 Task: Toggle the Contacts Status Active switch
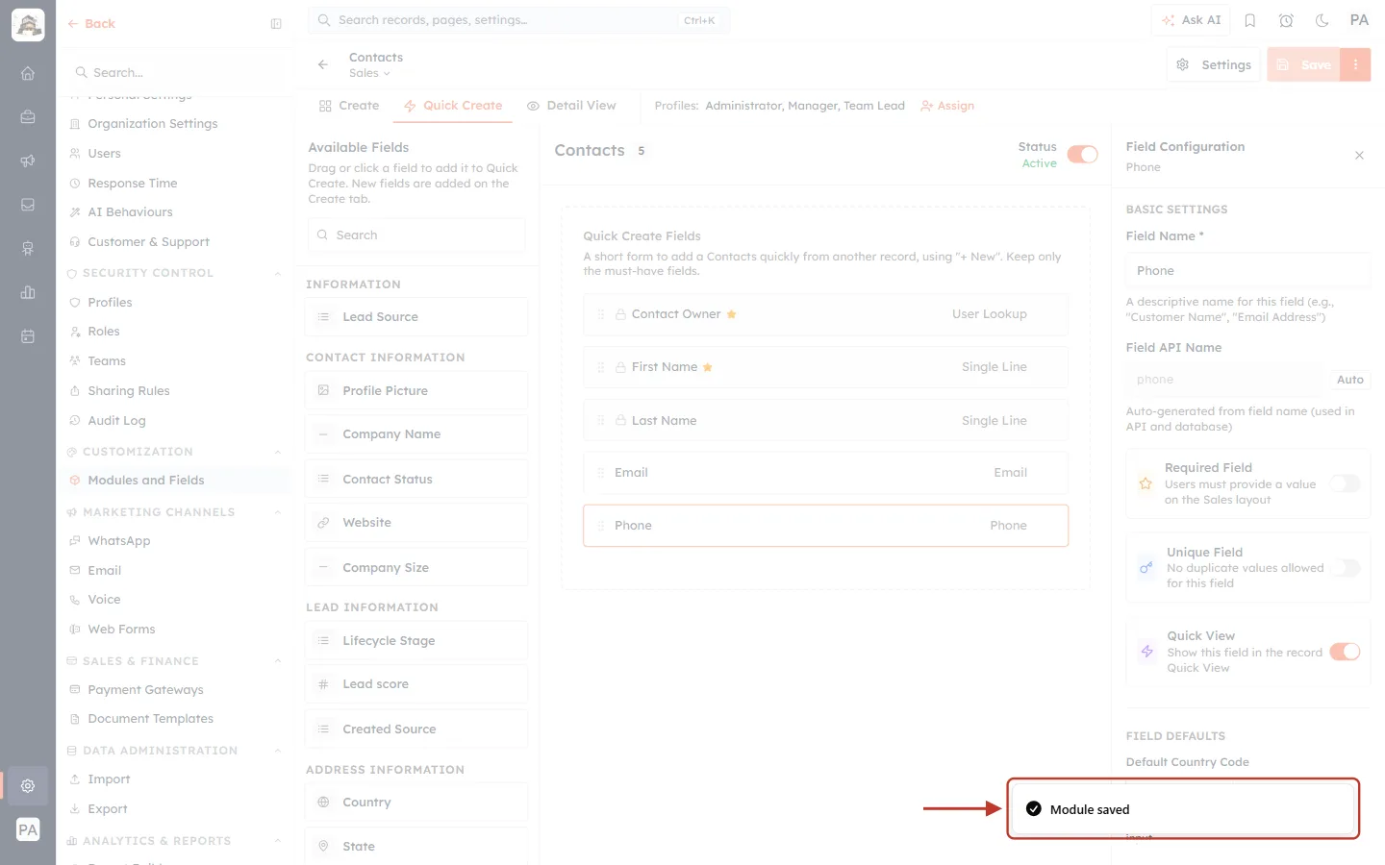pyautogui.click(x=1082, y=155)
